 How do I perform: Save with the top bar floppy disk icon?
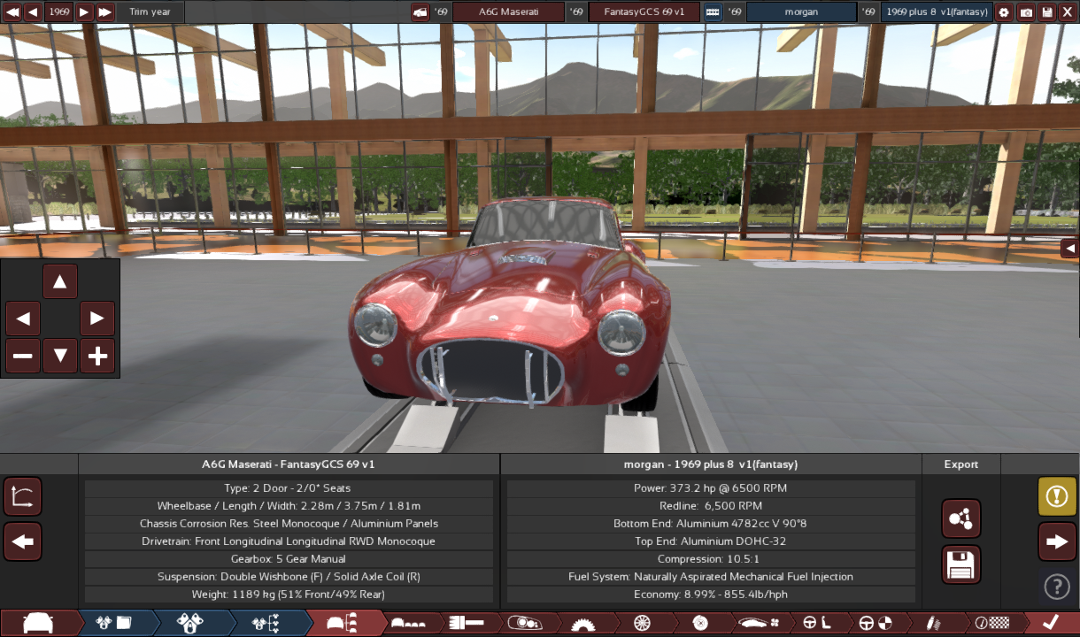(1047, 12)
